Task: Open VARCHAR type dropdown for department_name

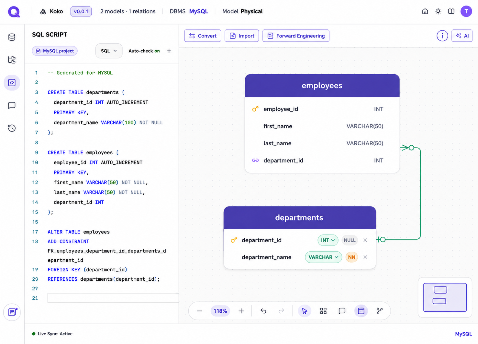Action: coord(323,257)
